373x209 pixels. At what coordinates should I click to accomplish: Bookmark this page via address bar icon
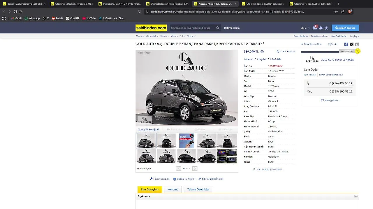(139, 12)
